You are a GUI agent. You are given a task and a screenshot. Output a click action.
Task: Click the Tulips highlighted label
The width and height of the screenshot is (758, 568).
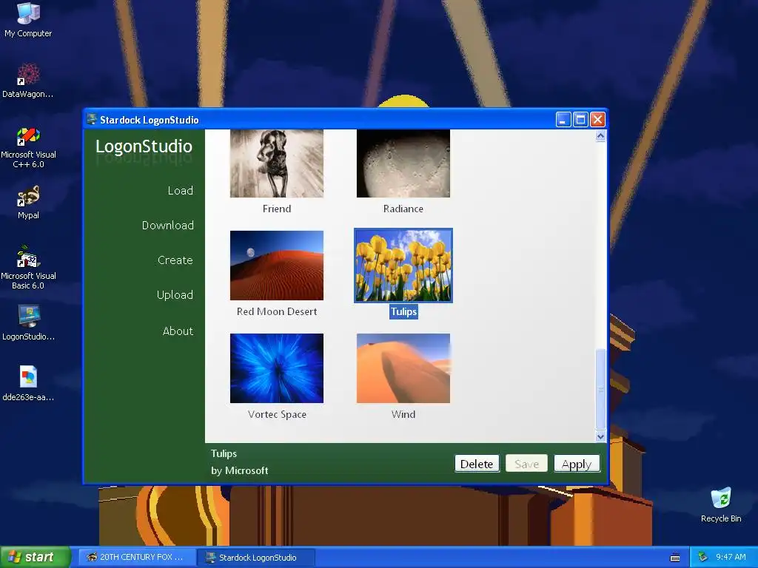[x=403, y=311]
